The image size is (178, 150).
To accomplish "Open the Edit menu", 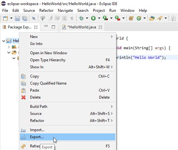I will coord(16,11).
